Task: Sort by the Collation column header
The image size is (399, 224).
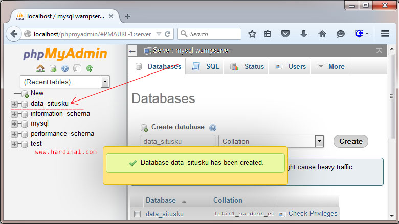Action: click(228, 200)
